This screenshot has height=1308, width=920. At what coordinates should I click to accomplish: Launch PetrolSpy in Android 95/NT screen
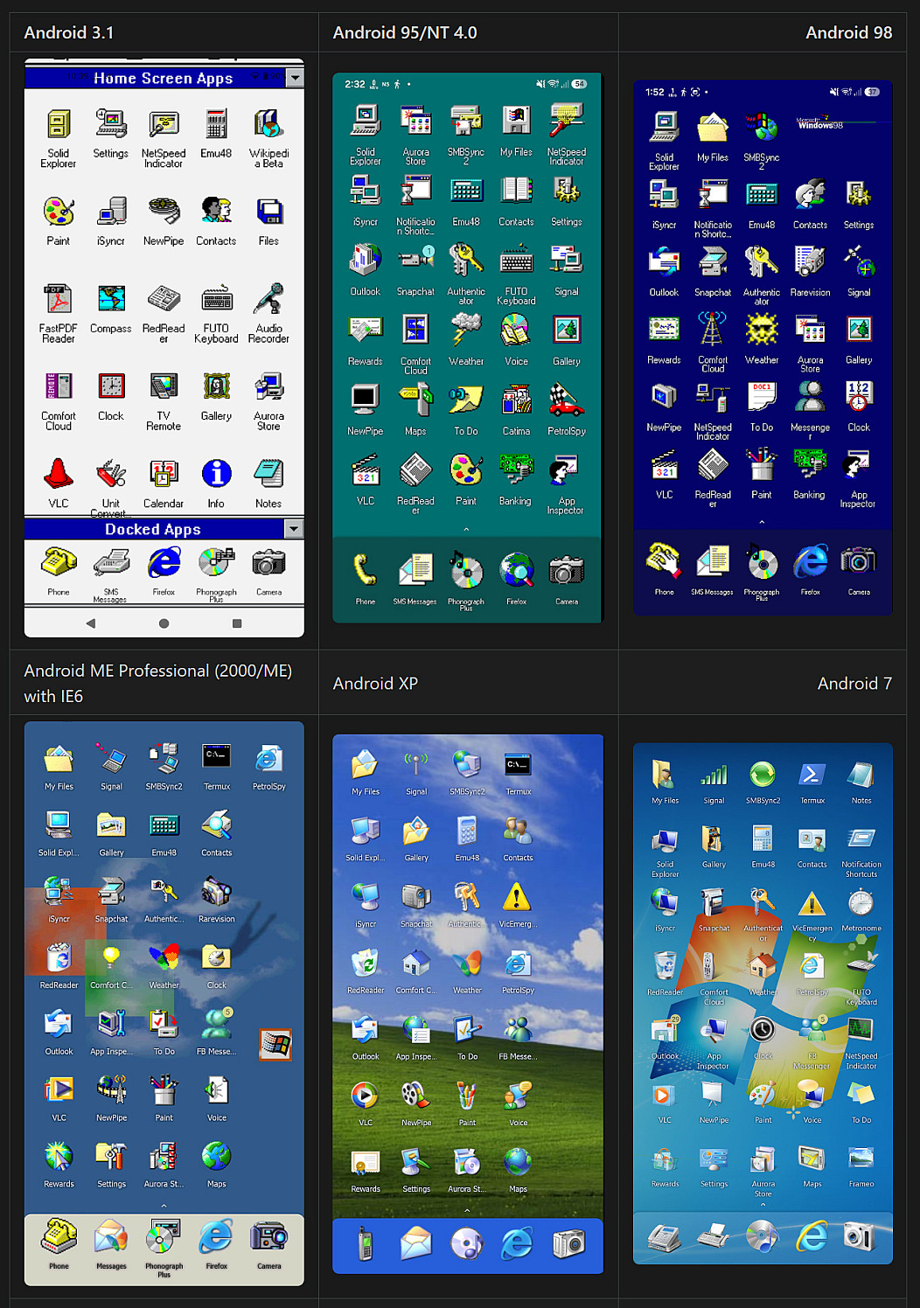(567, 400)
